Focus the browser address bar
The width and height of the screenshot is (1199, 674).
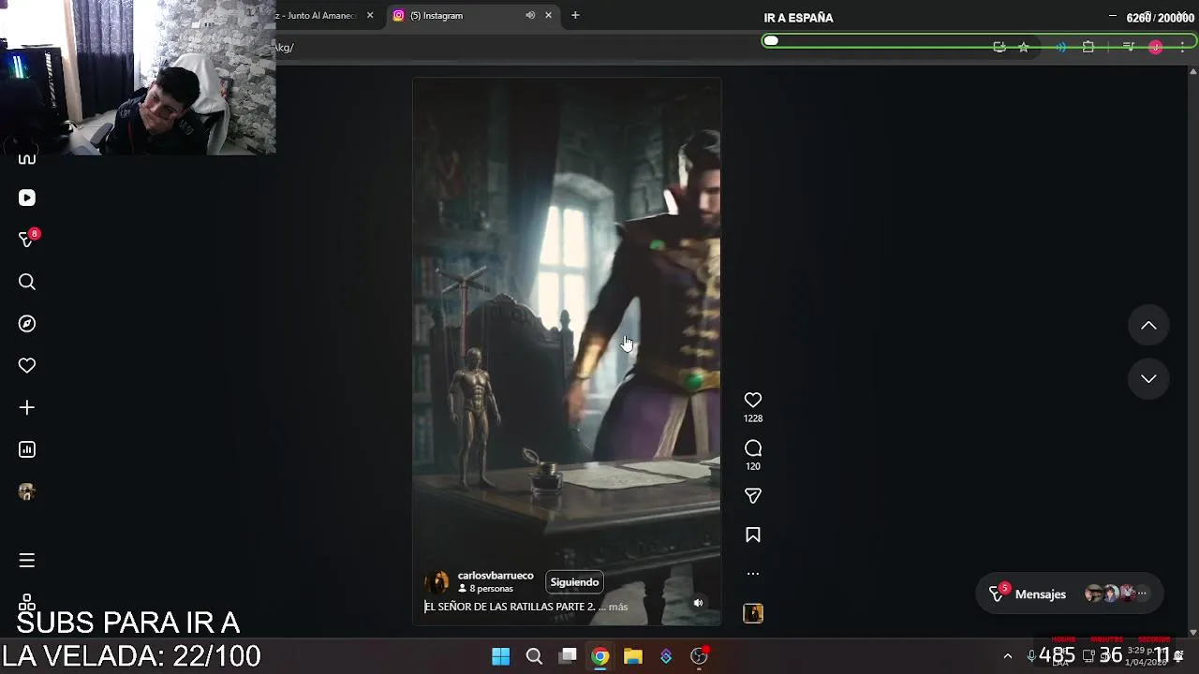(x=637, y=48)
